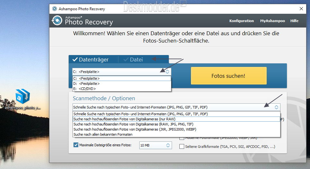Image resolution: width=310 pixels, height=169 pixels.
Task: Toggle Moderne Fotoformate checkbox
Action: (182, 138)
